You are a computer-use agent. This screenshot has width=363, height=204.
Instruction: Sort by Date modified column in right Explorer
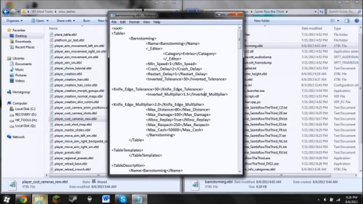[311, 28]
